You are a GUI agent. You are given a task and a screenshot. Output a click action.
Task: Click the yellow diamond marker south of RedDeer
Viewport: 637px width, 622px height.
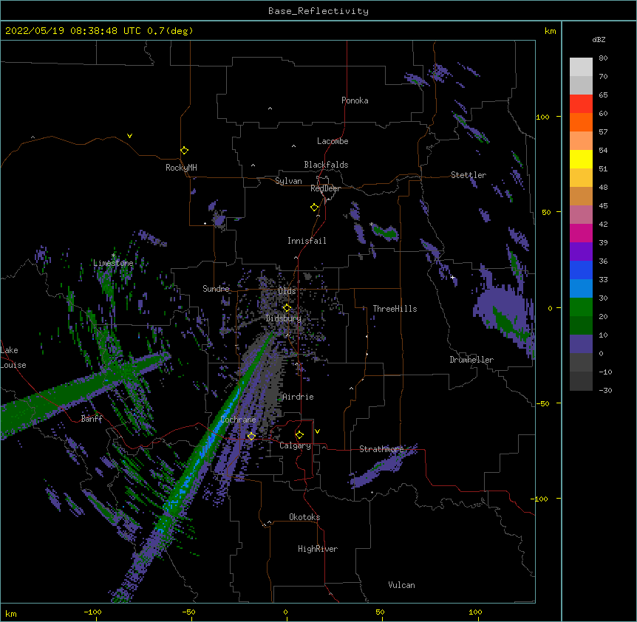314,208
